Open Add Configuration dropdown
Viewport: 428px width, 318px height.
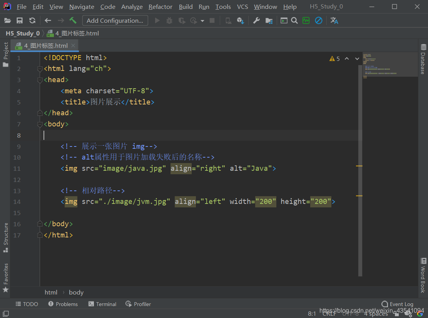[115, 20]
